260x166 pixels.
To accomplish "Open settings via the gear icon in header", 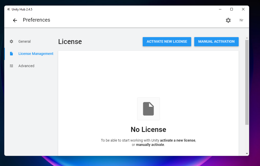I will coord(228,20).
